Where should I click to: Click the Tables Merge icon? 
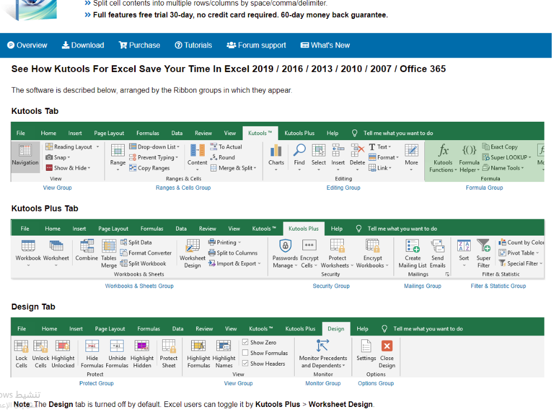click(109, 246)
